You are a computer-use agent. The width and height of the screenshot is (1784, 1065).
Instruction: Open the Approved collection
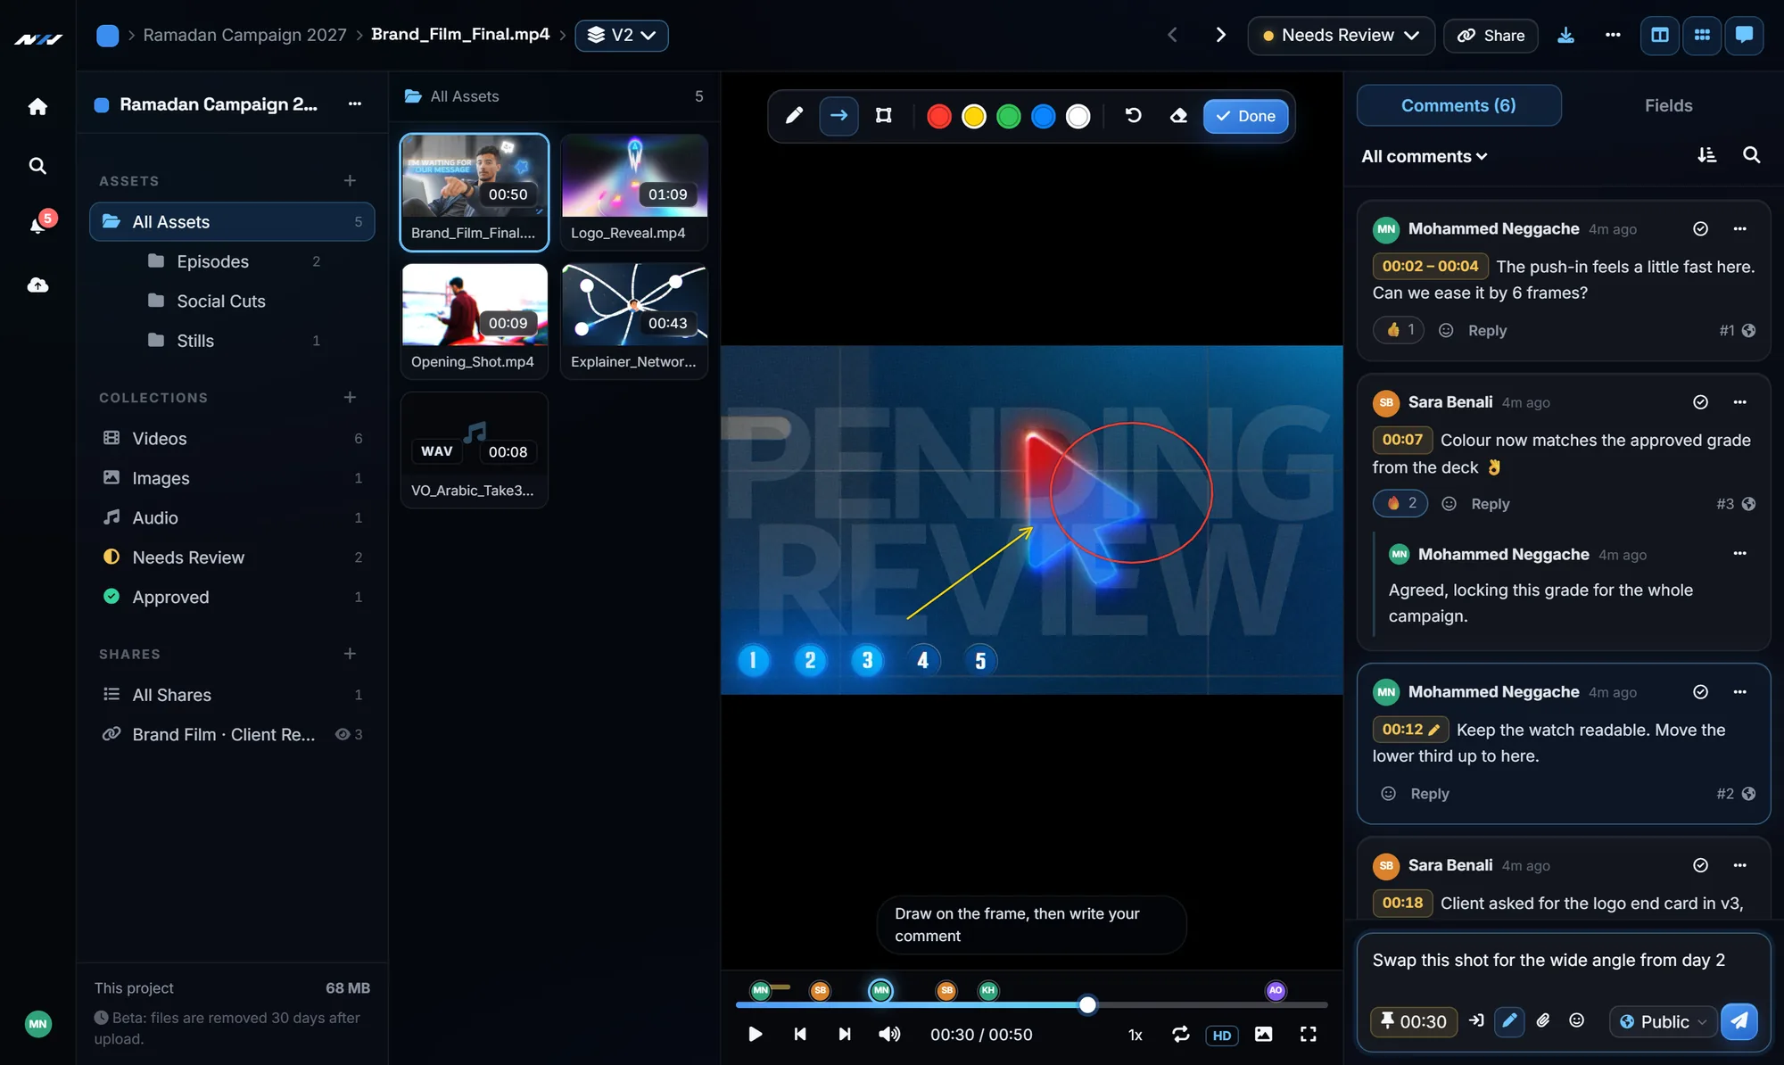[232, 598]
